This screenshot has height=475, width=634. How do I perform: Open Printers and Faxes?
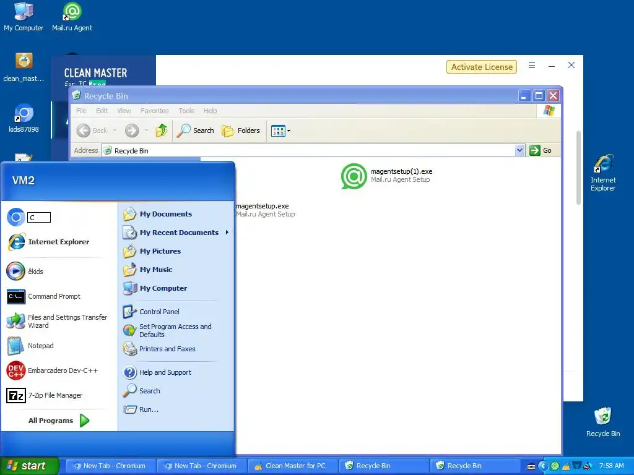159,349
